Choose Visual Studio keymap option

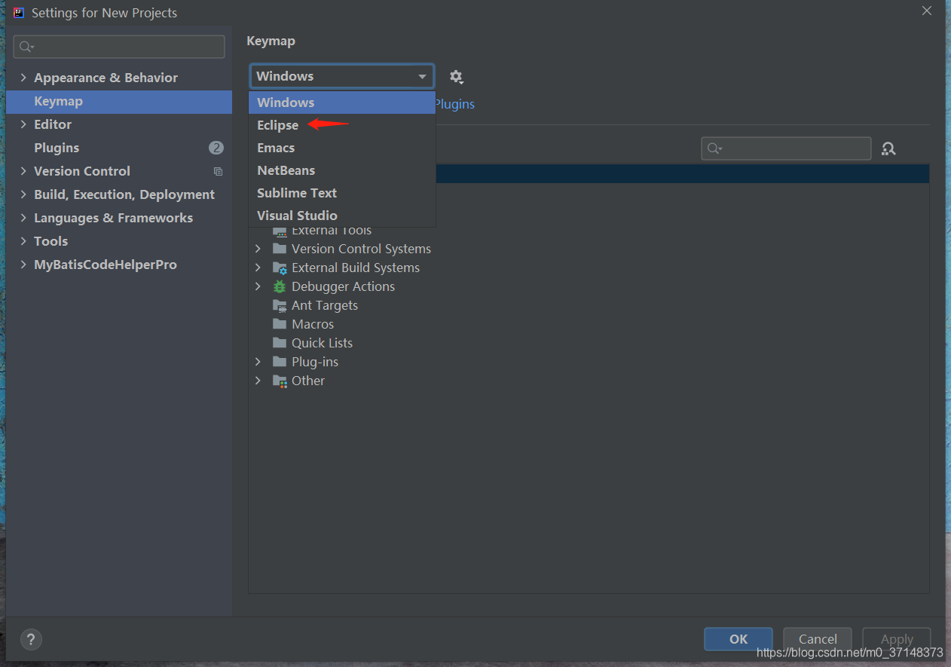click(x=342, y=216)
